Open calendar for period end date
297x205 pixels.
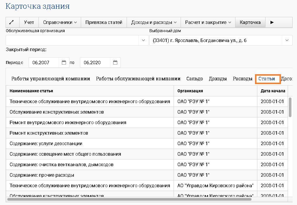pos(115,62)
